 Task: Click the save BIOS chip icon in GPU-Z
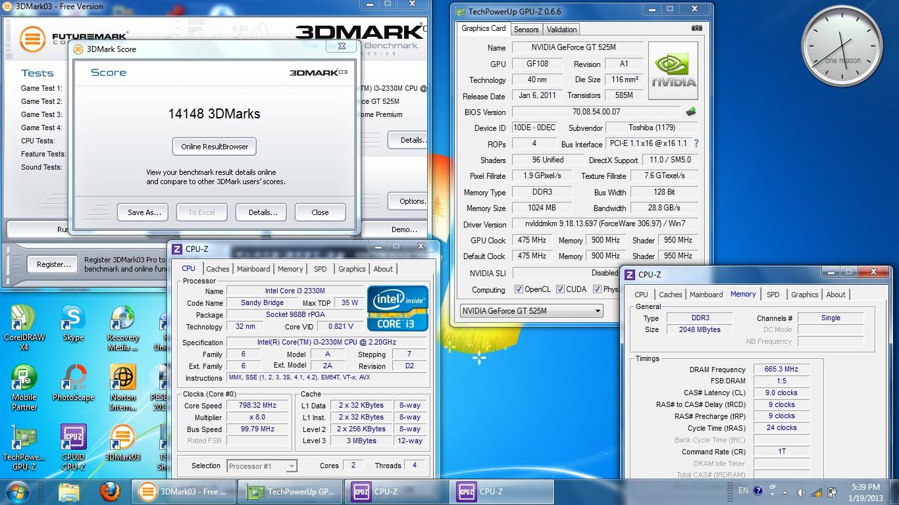click(691, 112)
